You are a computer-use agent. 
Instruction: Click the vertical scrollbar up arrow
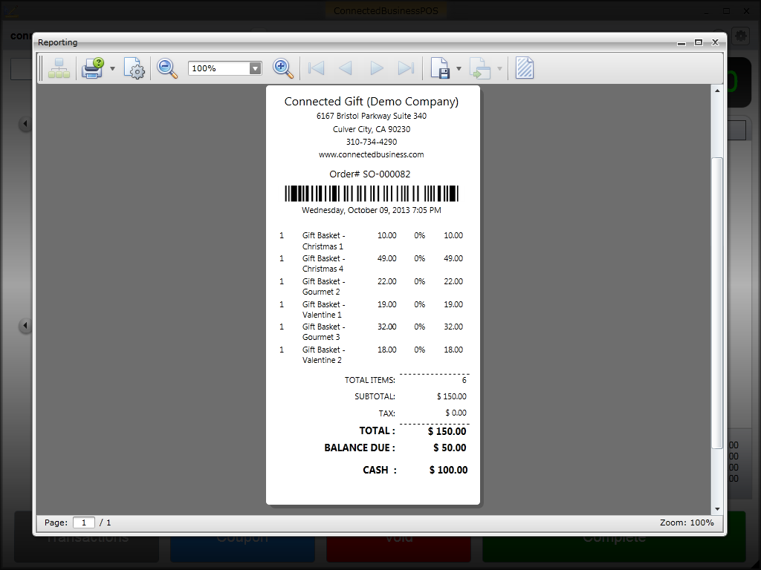[717, 91]
